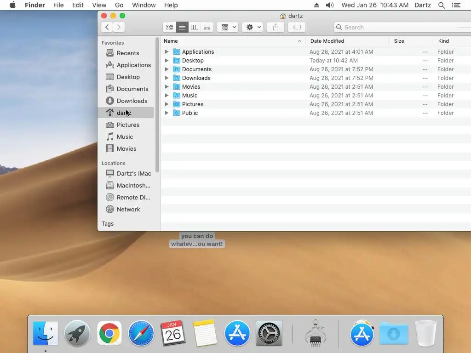
Task: Click into the Finder Search field
Action: 402,27
